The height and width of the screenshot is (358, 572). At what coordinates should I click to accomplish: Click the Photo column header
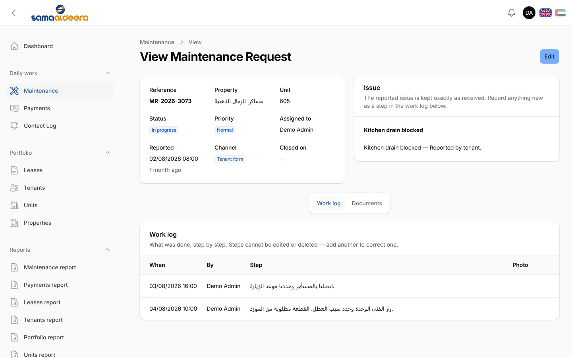point(520,265)
